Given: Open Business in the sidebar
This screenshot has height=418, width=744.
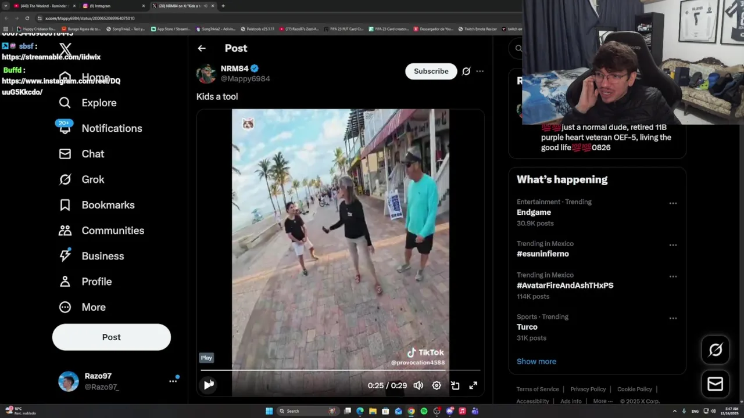Looking at the screenshot, I should pyautogui.click(x=91, y=256).
